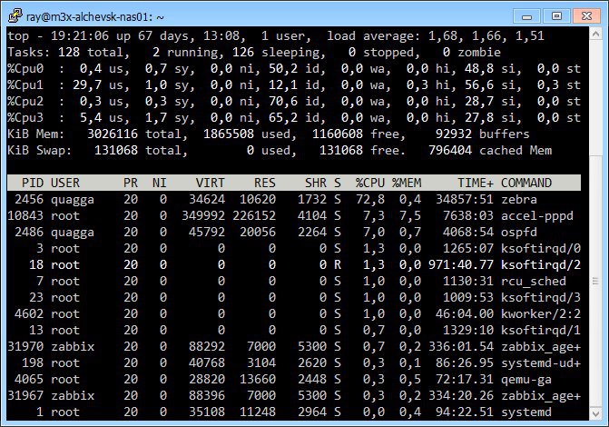Click the RES column header
Viewport: 609px width, 427px height.
[265, 183]
